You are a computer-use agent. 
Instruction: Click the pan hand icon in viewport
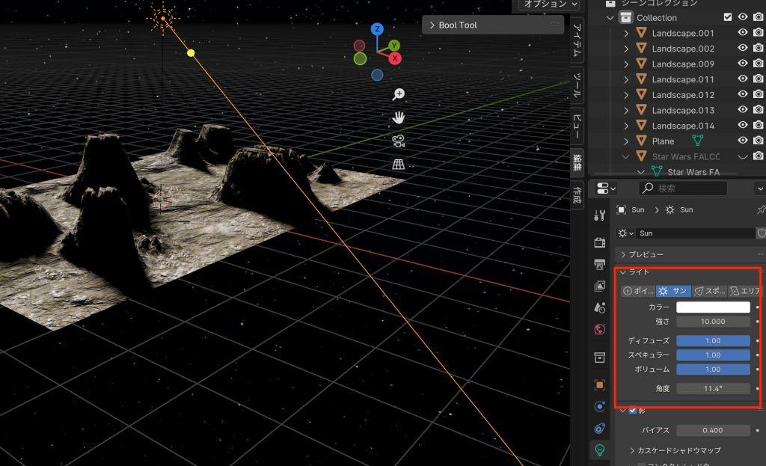point(399,117)
